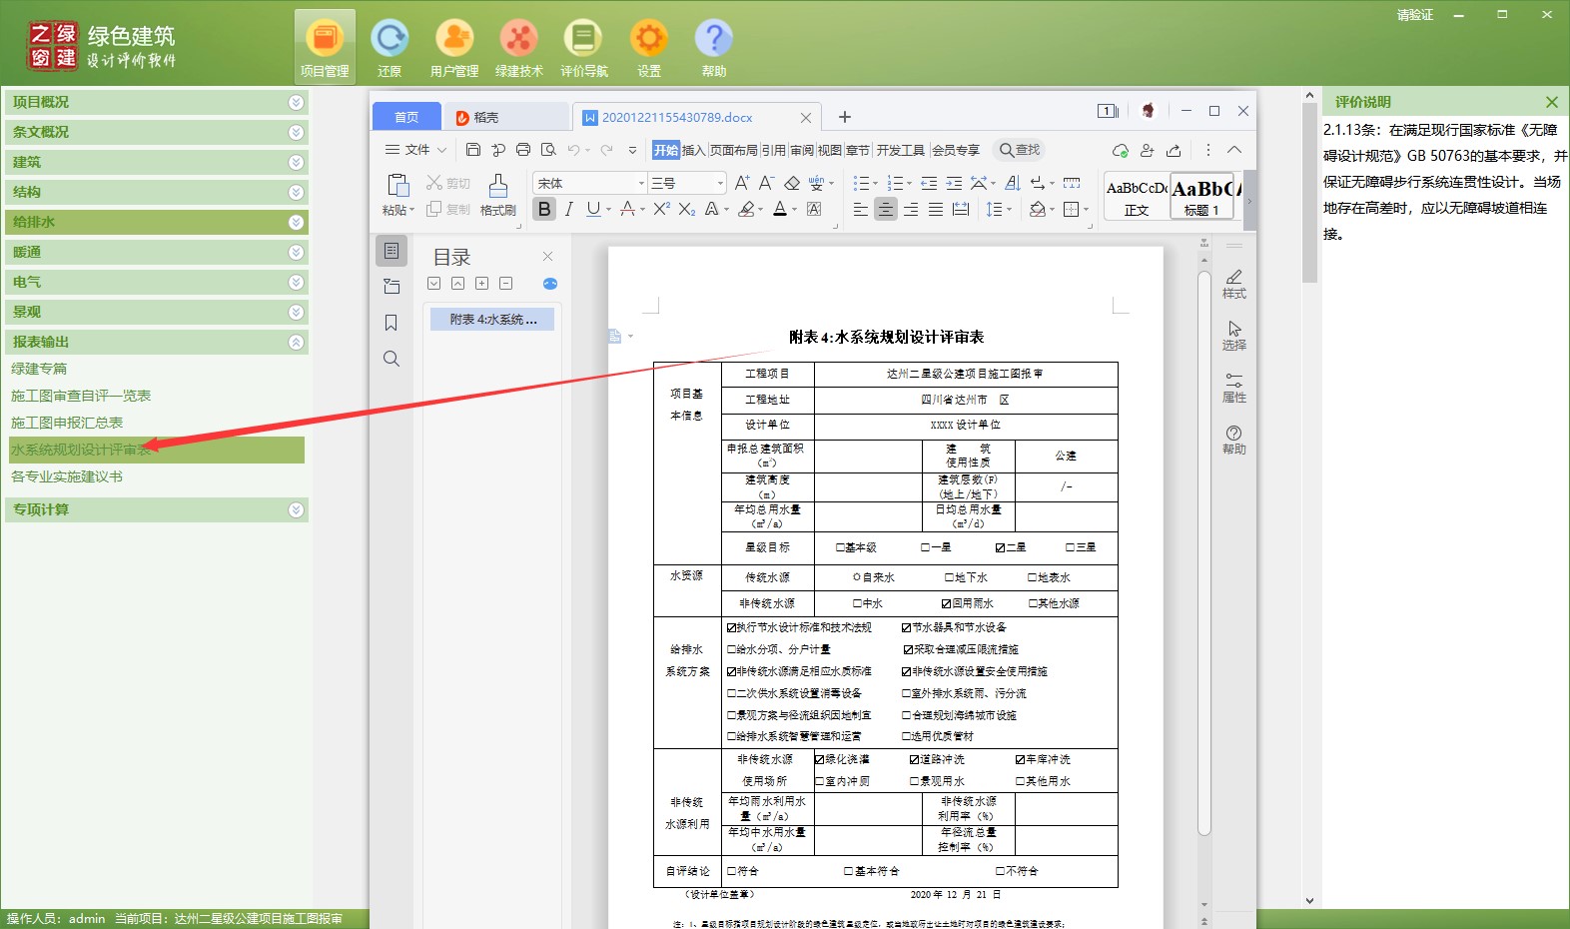Click 查找 search button
The height and width of the screenshot is (929, 1570).
pyautogui.click(x=1020, y=150)
